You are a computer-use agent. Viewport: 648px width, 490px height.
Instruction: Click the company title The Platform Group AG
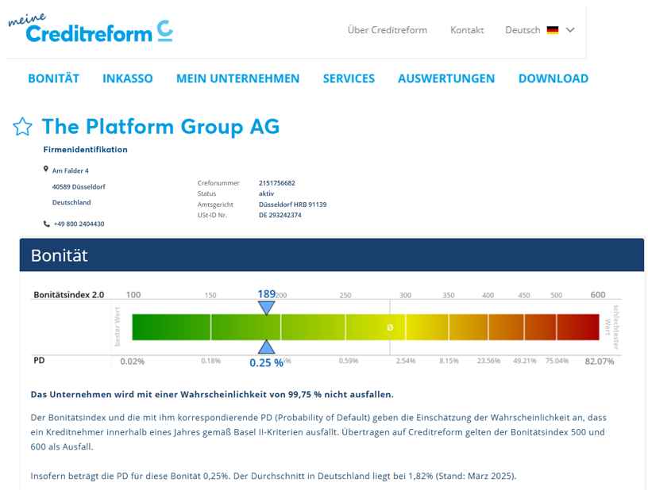click(x=160, y=126)
